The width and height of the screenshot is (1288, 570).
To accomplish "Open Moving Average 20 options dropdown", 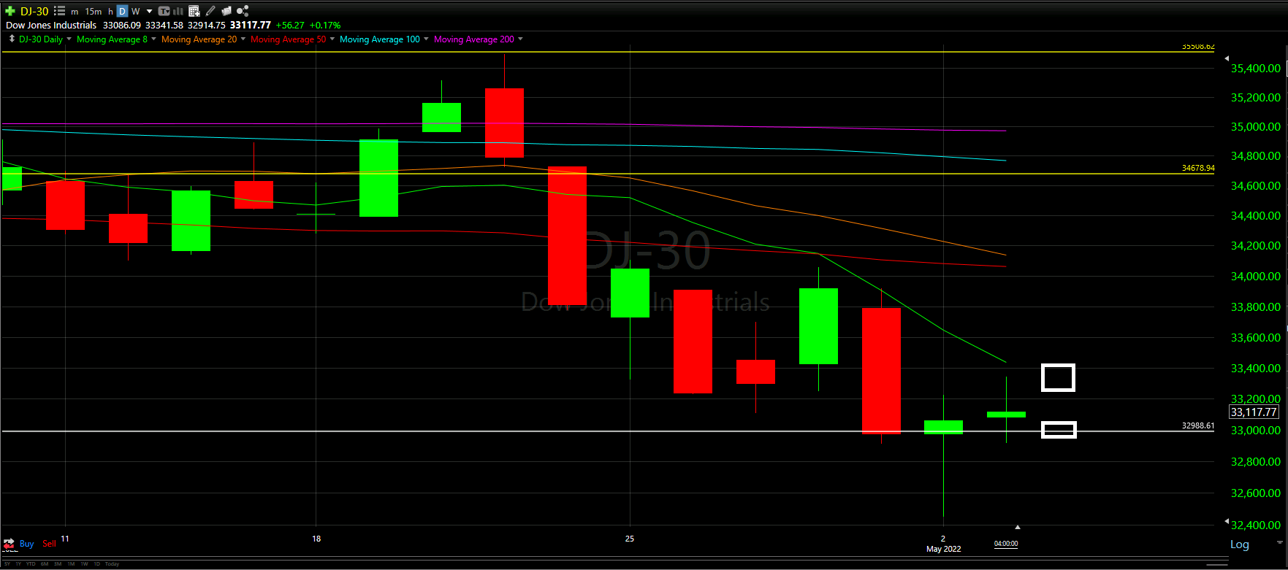I will (243, 39).
